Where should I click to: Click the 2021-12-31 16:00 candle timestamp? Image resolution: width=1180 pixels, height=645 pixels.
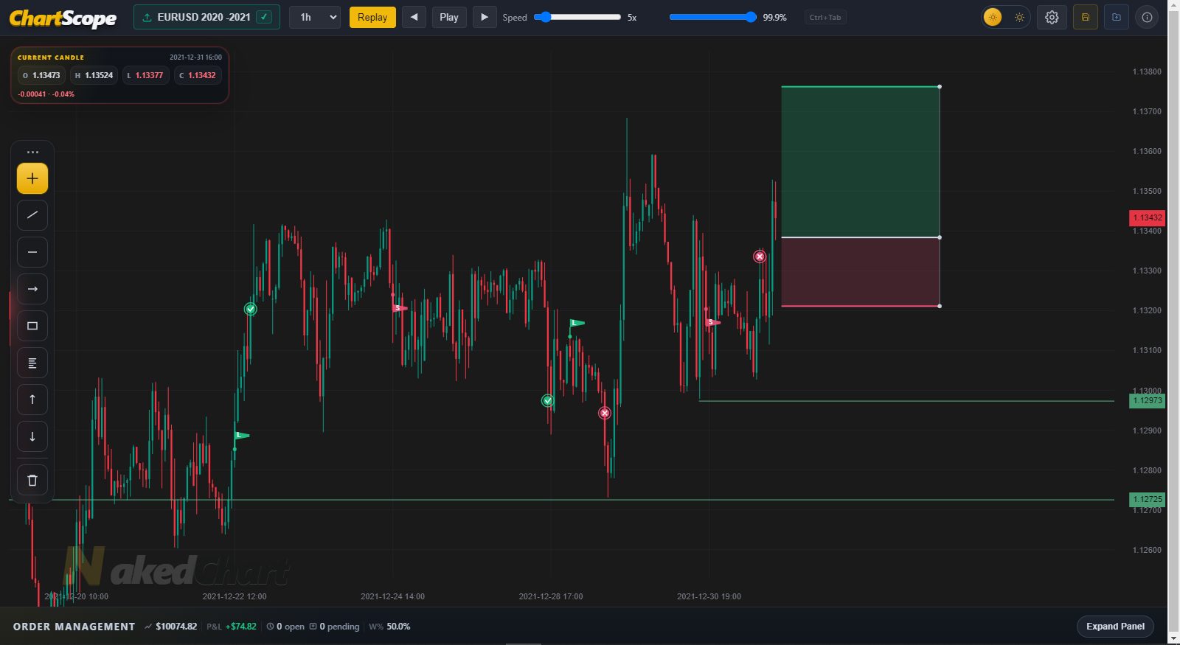[x=195, y=57]
